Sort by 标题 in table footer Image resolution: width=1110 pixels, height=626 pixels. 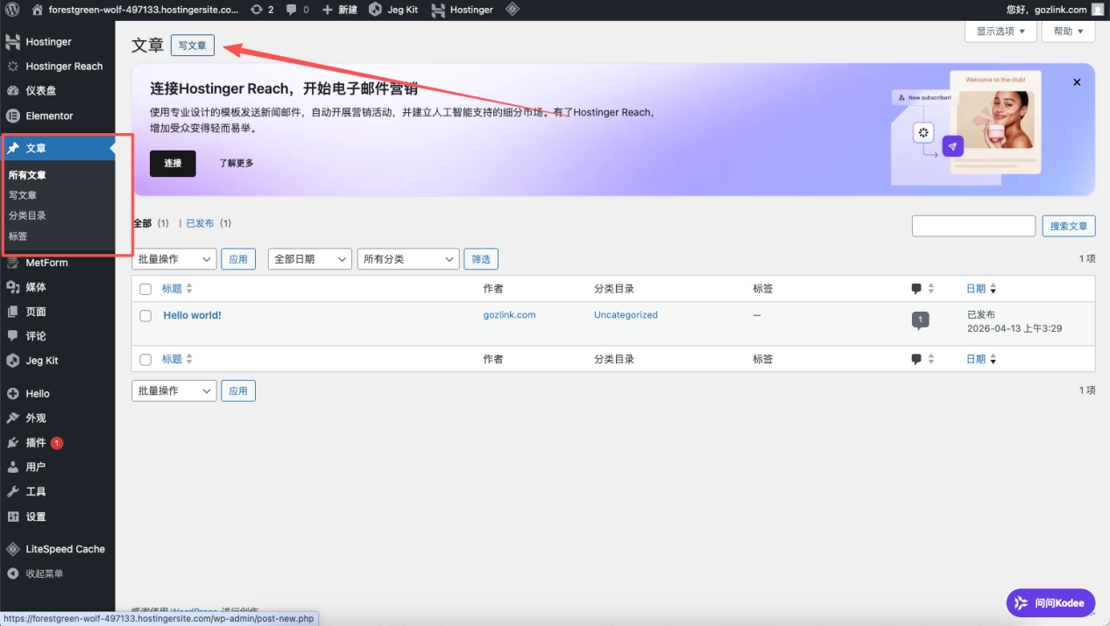(x=177, y=360)
